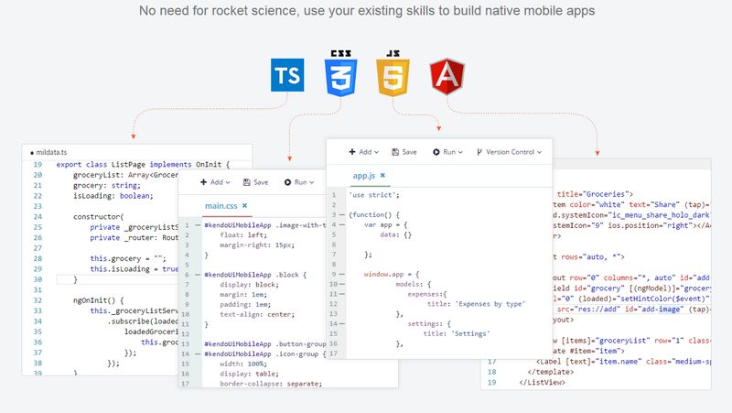Collapse code fold at line 9 in app.js
The image size is (732, 413).
tap(342, 274)
